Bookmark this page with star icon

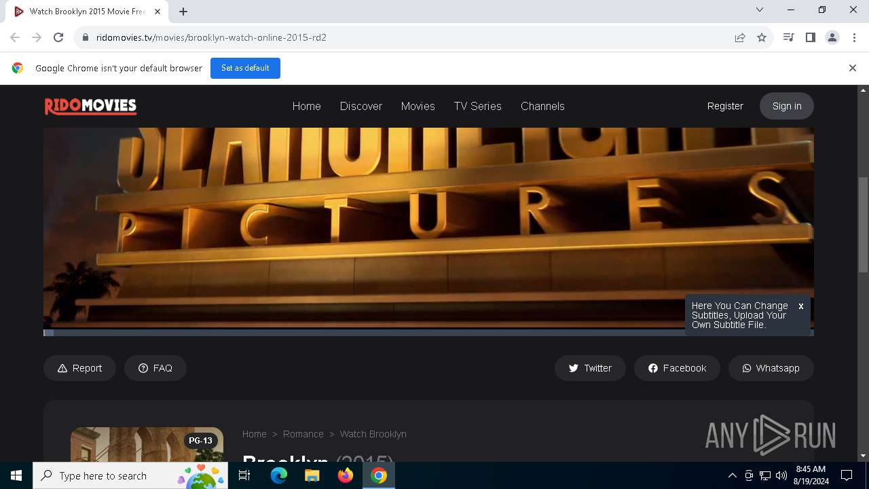[762, 37]
